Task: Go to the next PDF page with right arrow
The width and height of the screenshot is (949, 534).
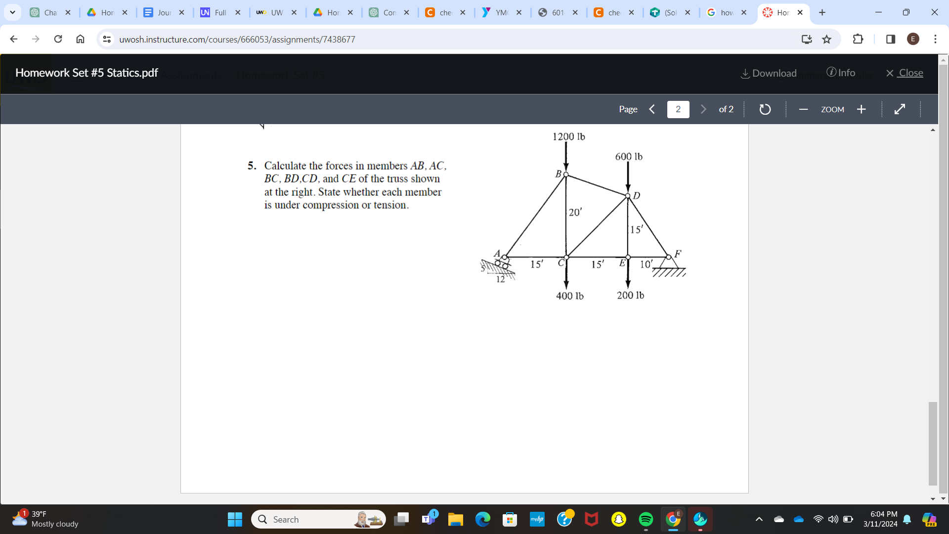Action: (703, 109)
